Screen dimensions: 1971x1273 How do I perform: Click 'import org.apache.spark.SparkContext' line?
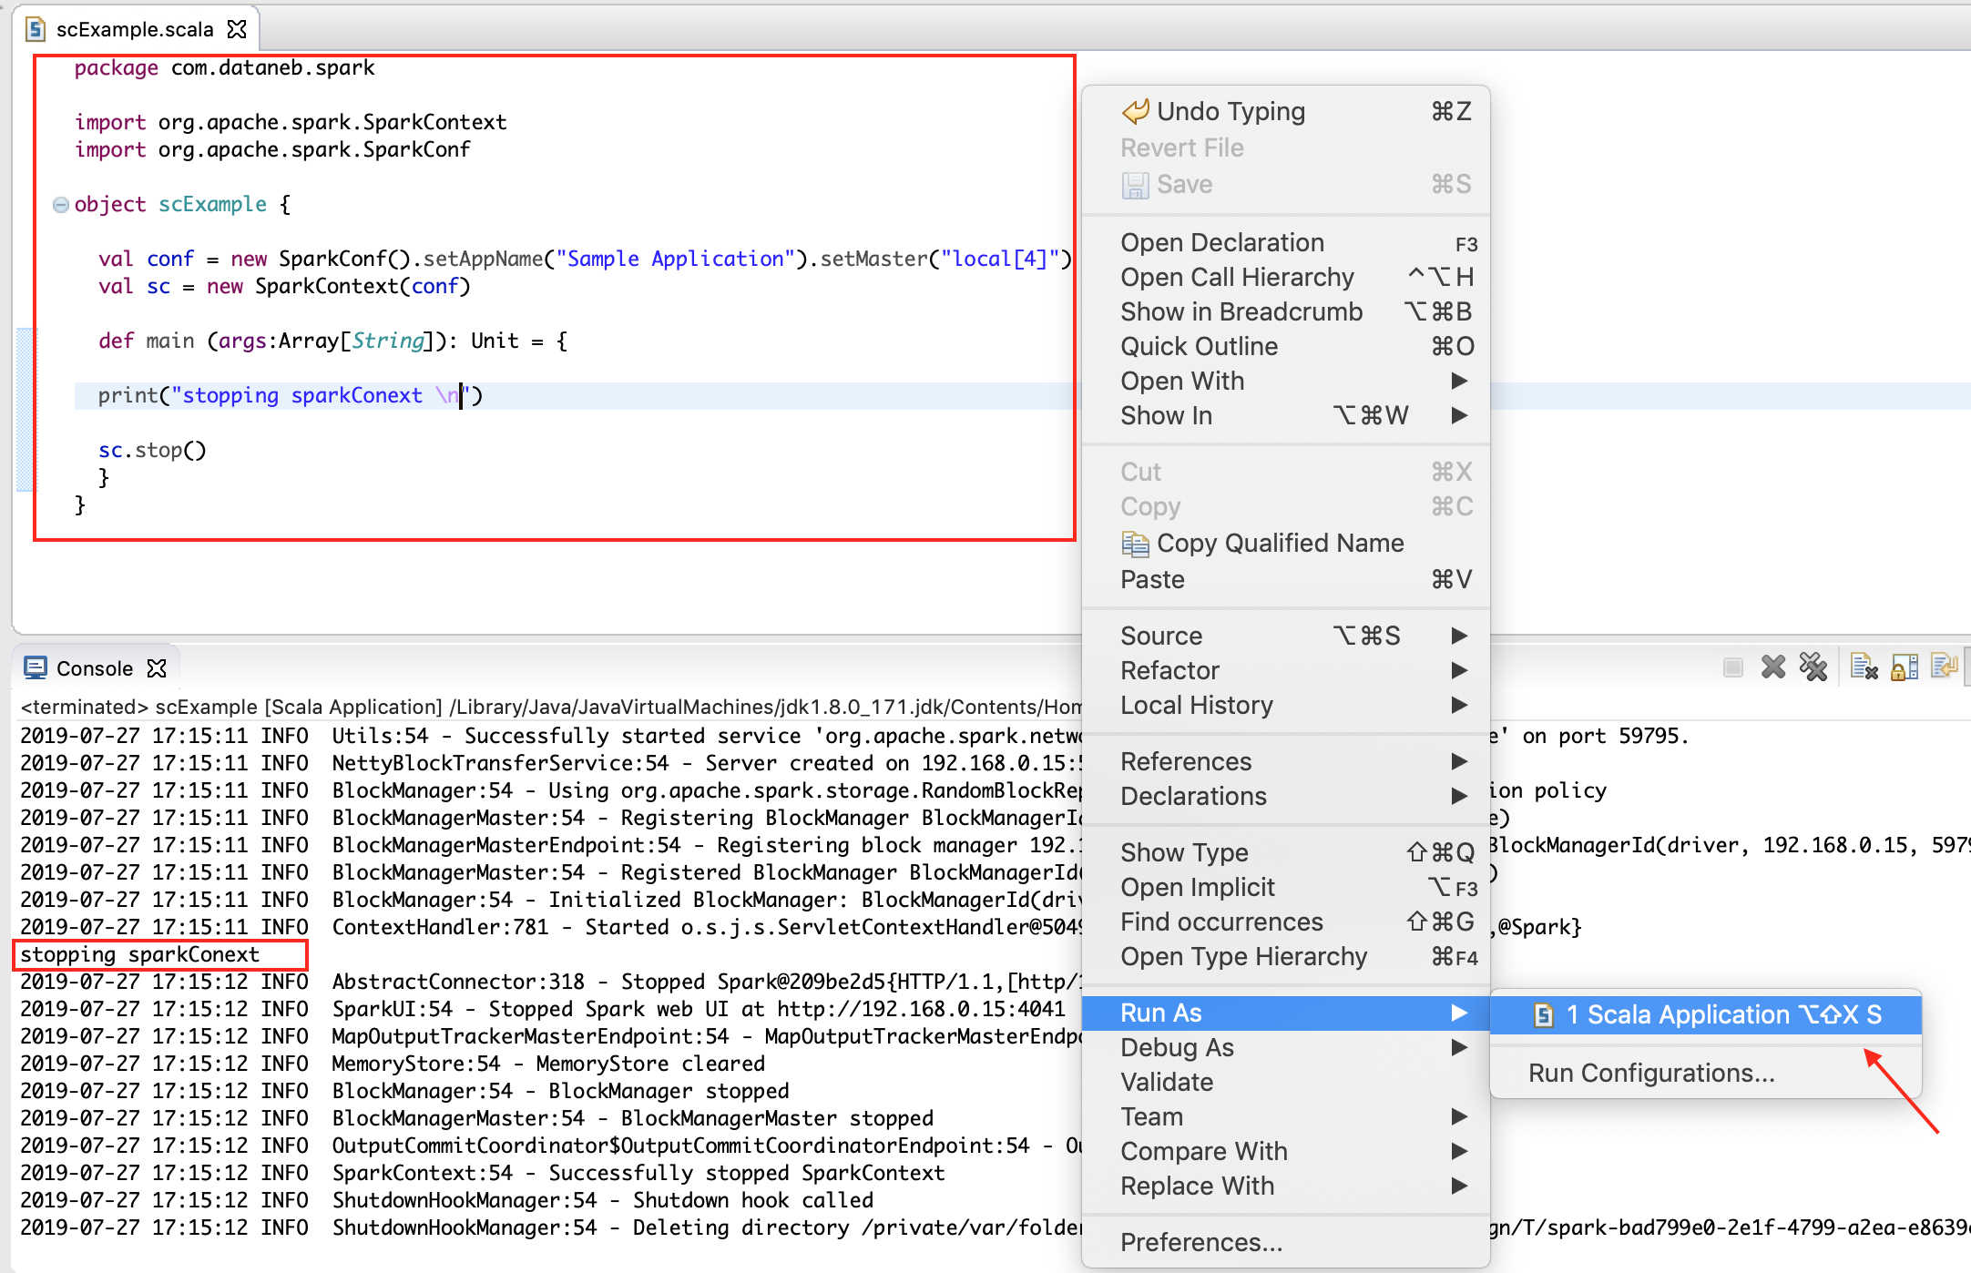(x=291, y=122)
